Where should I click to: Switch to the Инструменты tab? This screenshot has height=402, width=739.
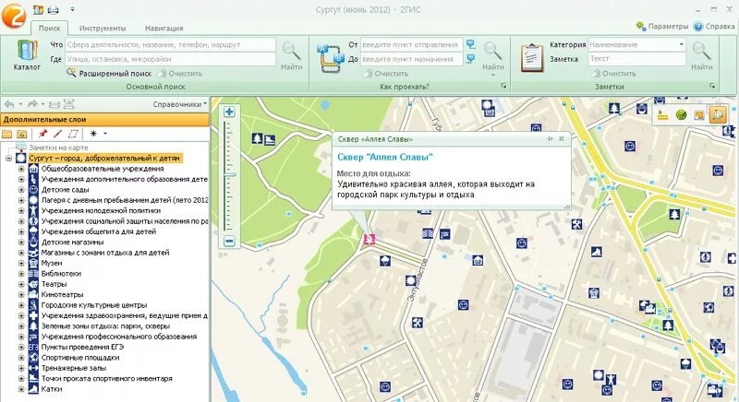coord(103,29)
